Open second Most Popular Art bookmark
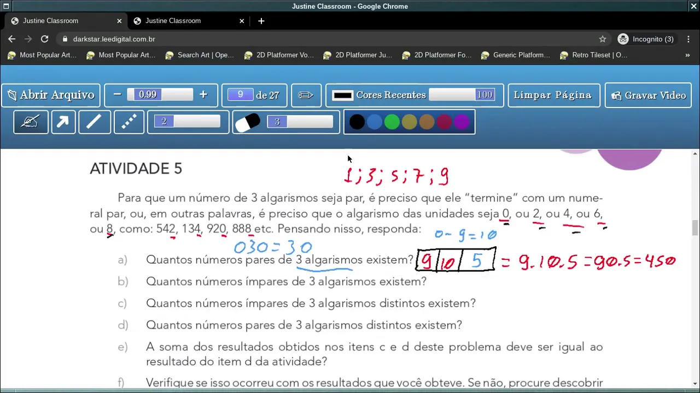700x393 pixels. coord(121,55)
